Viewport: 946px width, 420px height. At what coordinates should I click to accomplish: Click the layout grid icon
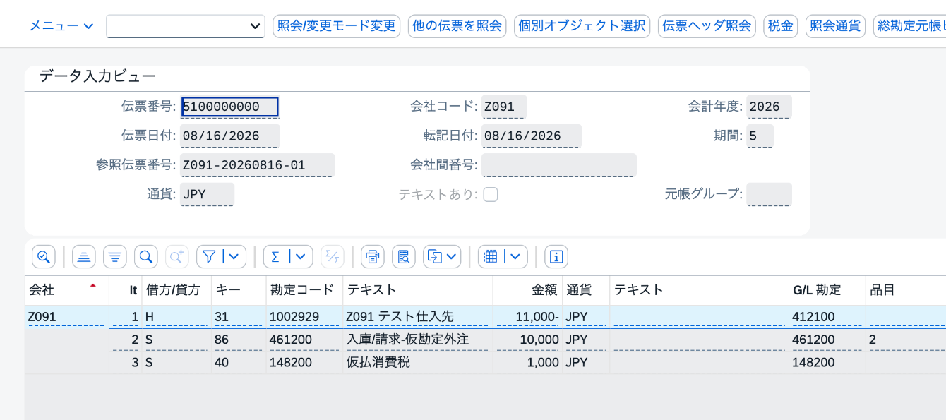point(491,257)
